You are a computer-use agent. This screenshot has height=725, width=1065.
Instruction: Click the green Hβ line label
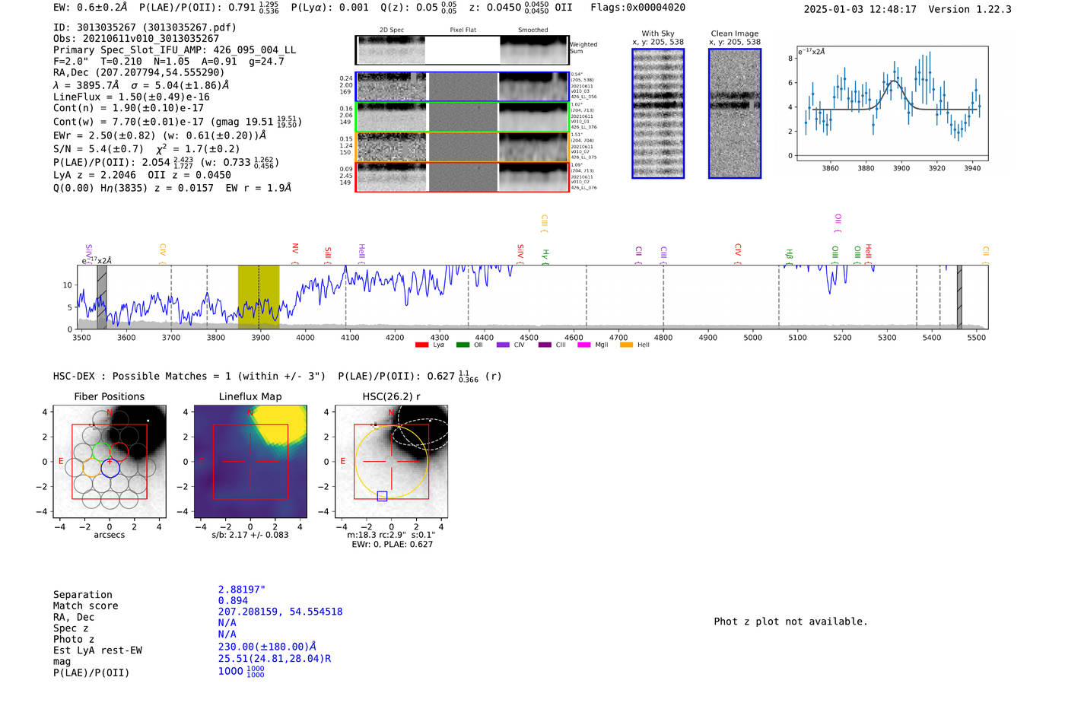789,256
